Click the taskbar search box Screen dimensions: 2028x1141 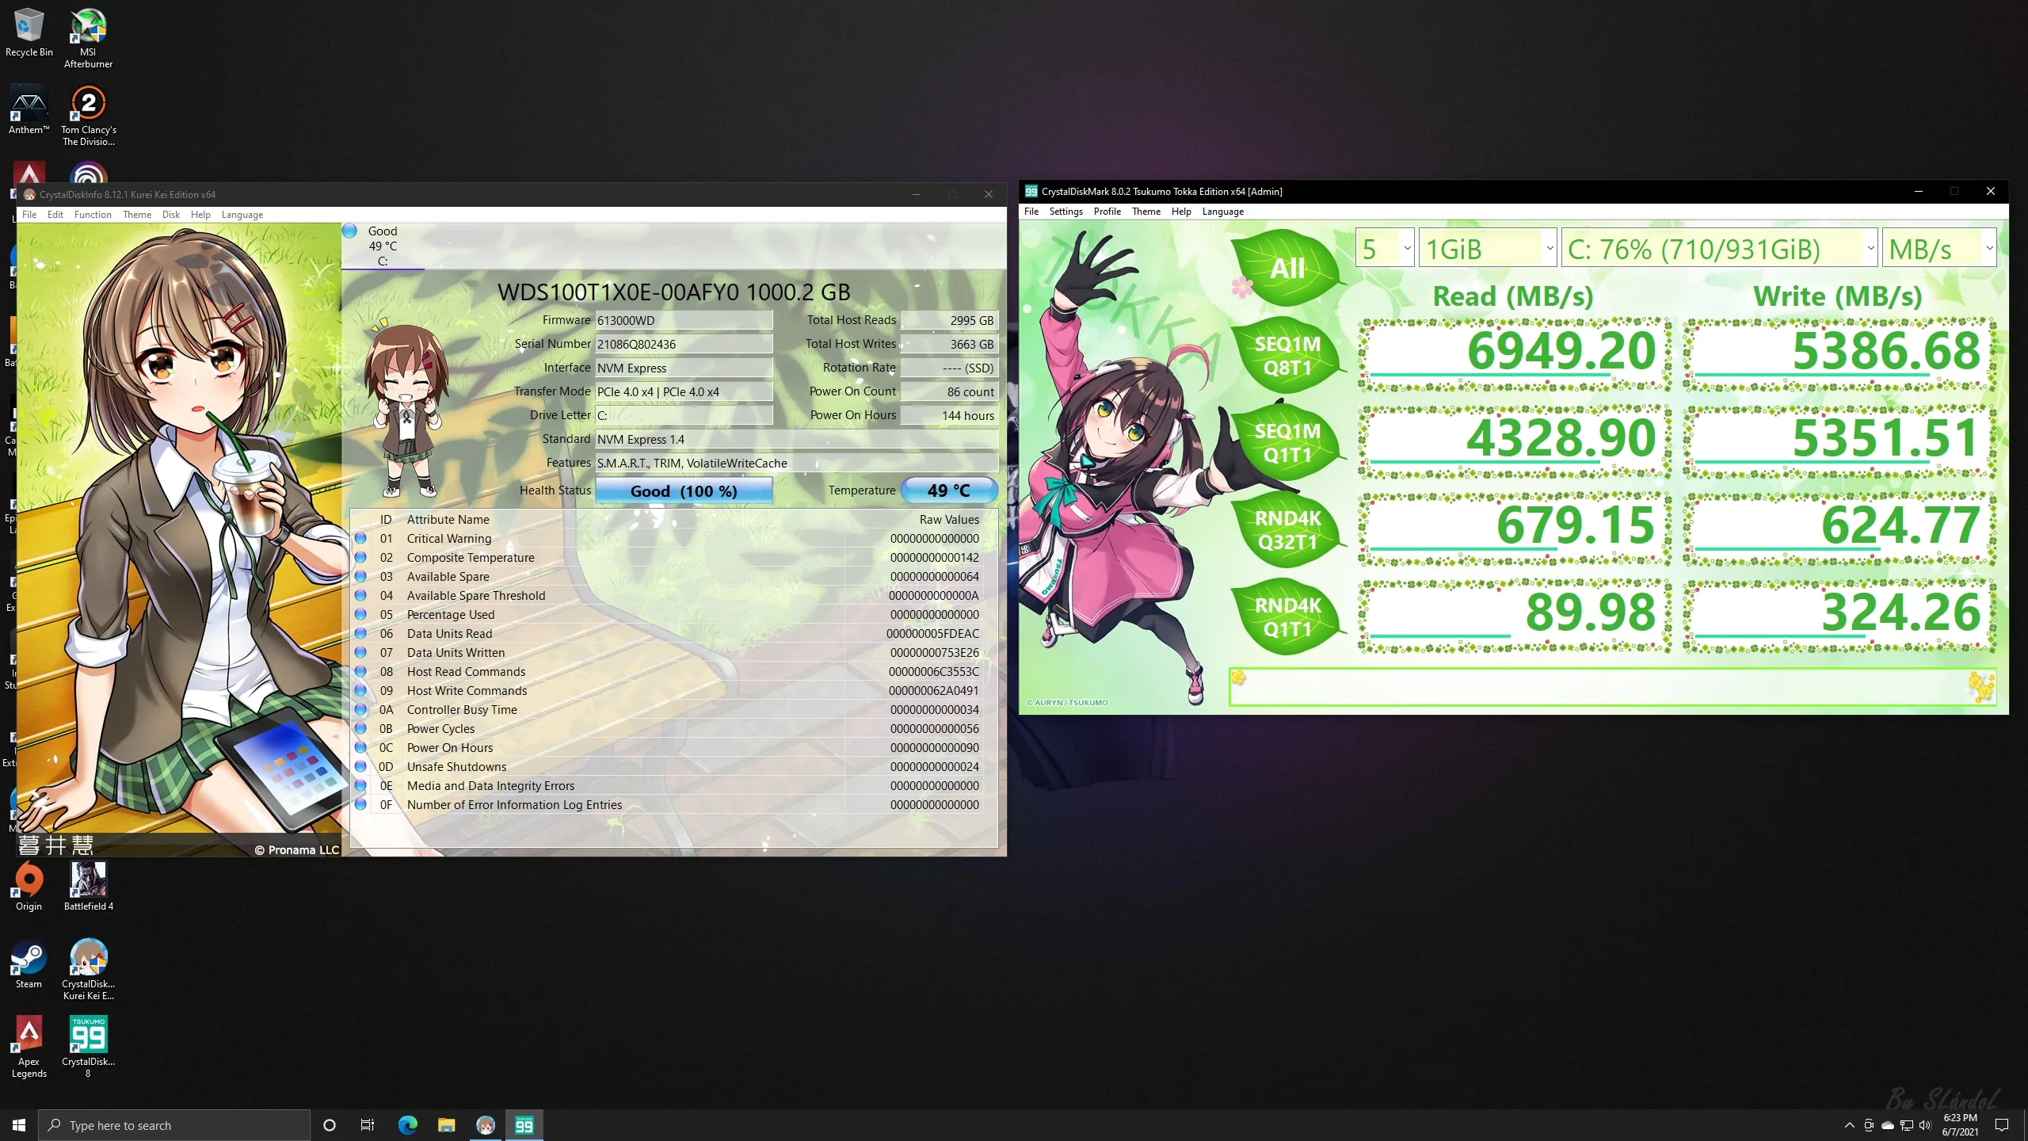pos(174,1125)
